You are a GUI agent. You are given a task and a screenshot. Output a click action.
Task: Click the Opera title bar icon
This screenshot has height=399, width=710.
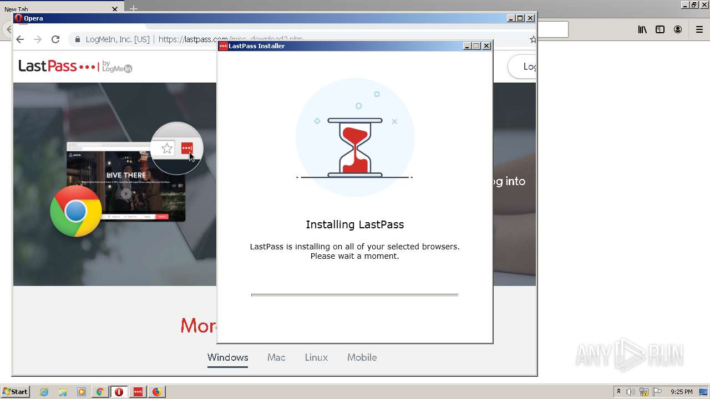[19, 18]
